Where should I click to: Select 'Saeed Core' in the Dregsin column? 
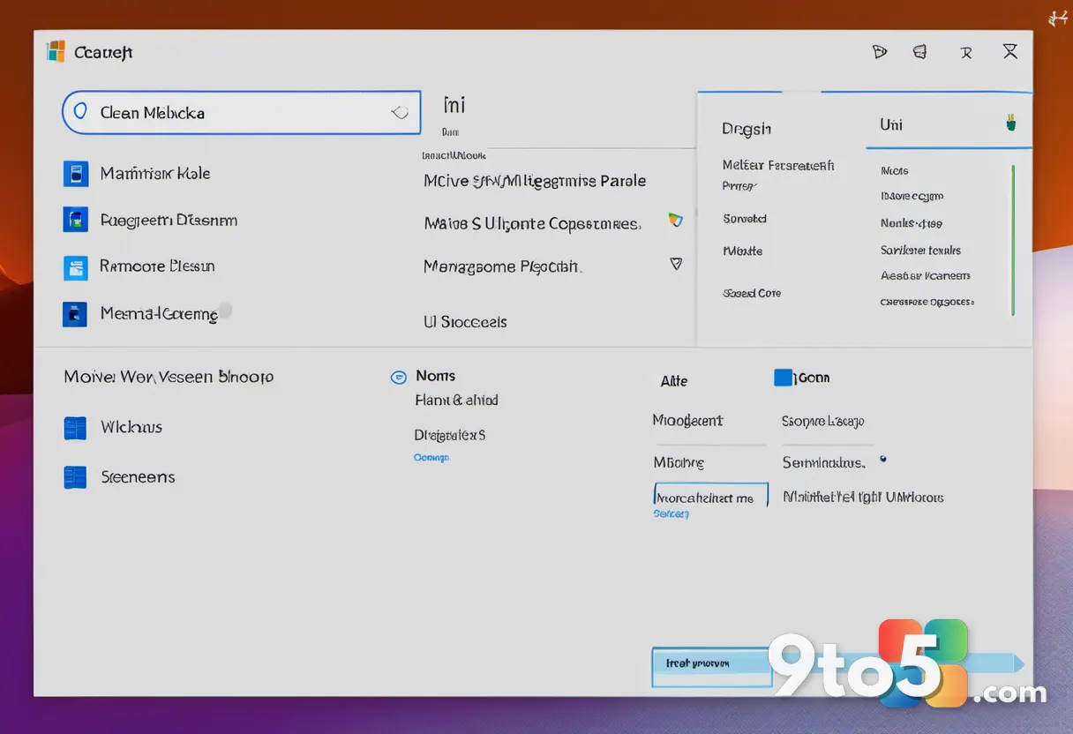click(752, 293)
